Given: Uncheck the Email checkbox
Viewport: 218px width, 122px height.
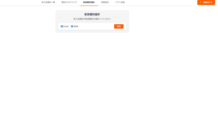Looking at the screenshot, I should (x=62, y=26).
